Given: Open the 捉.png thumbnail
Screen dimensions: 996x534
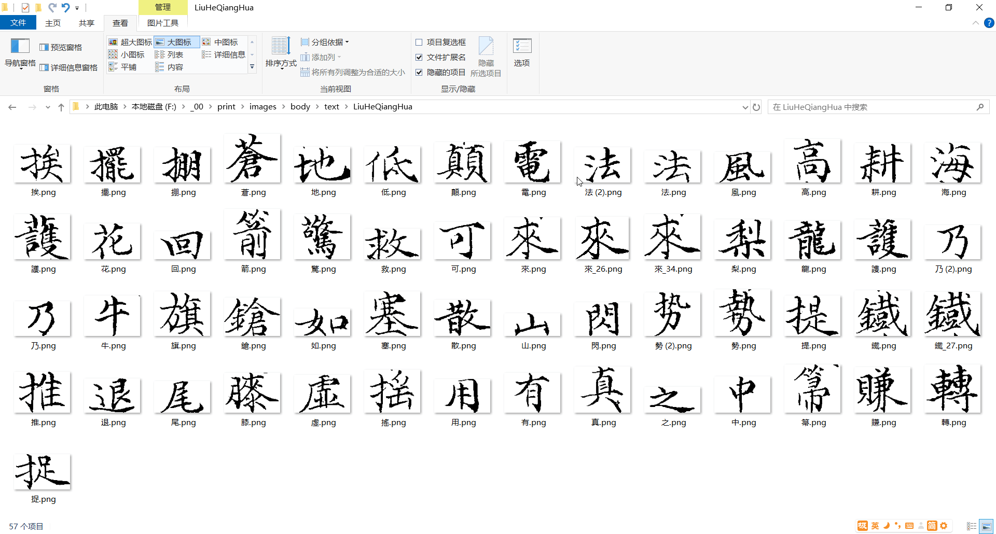Looking at the screenshot, I should [x=42, y=471].
